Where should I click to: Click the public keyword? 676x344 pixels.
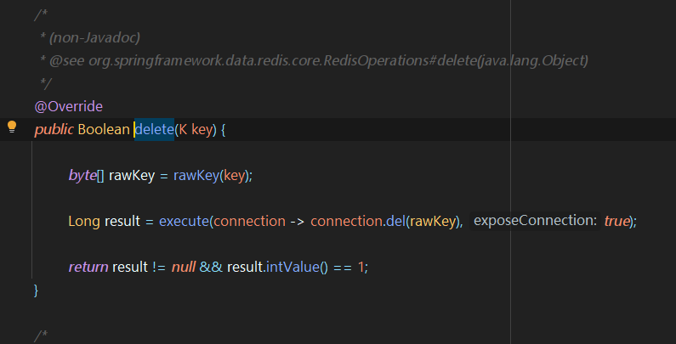click(x=54, y=130)
